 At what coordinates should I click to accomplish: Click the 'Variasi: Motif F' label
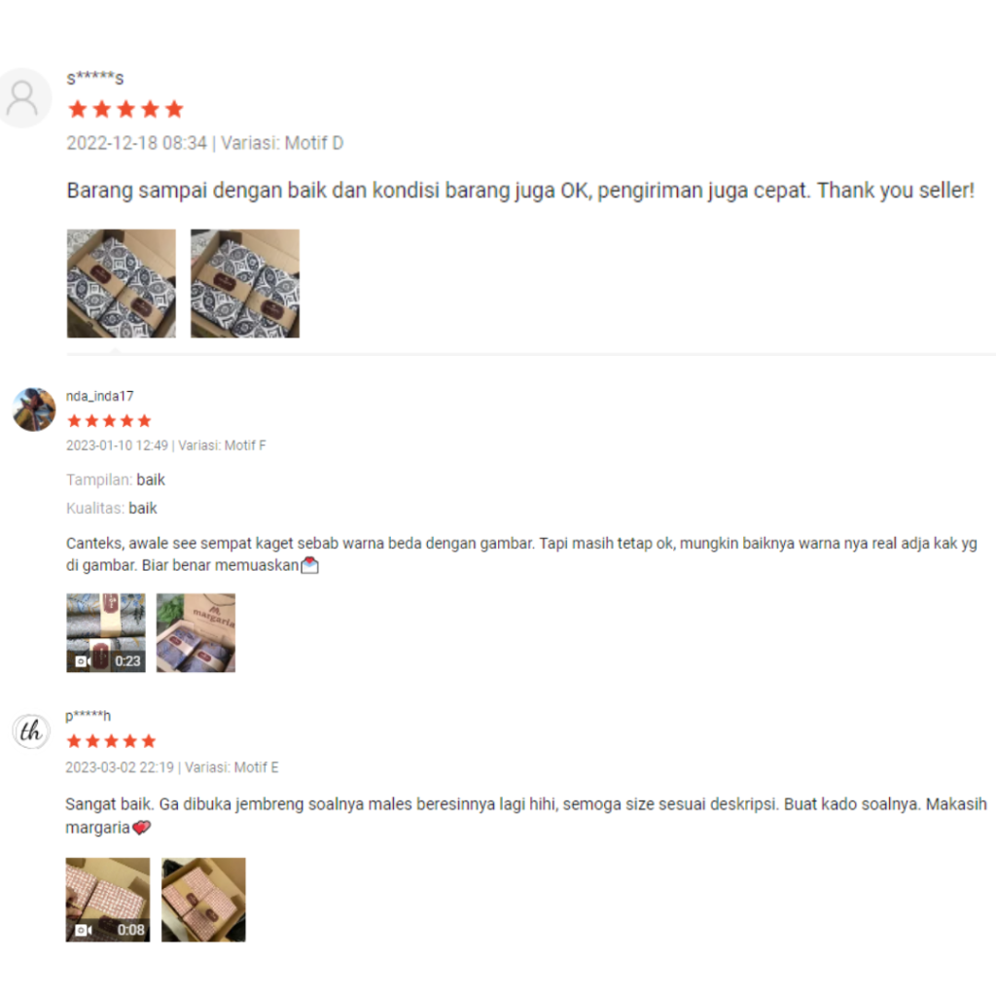point(222,445)
